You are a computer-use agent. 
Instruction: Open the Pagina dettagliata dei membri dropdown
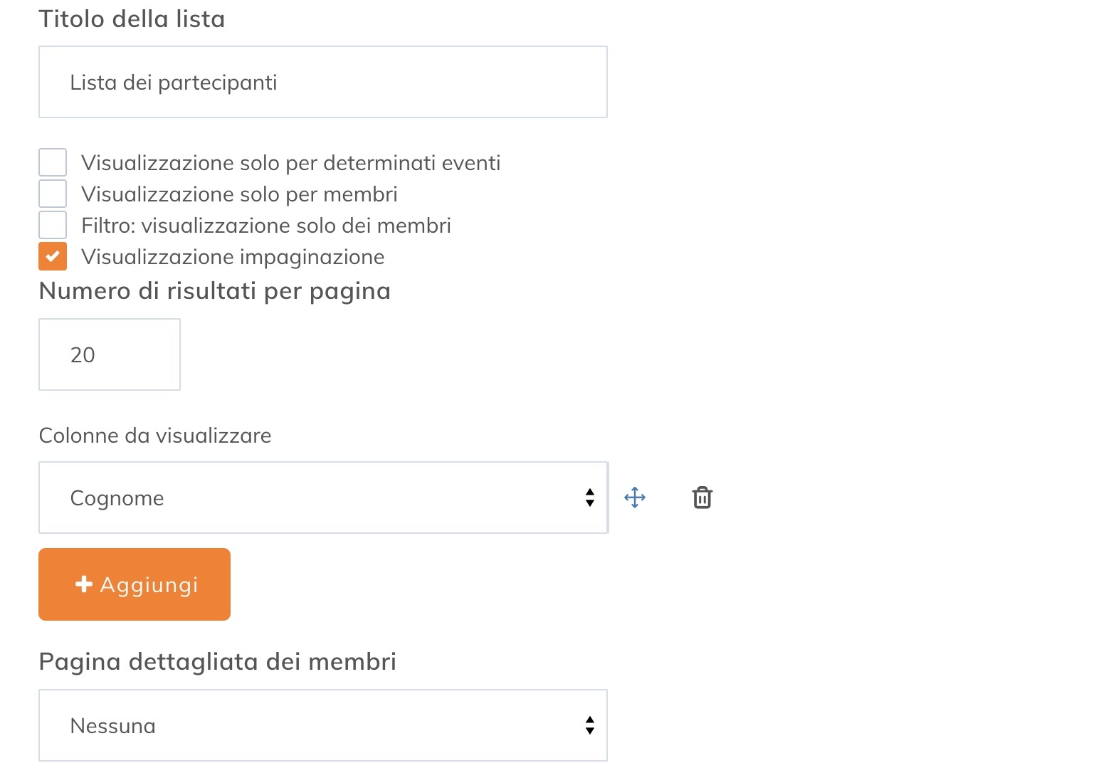pos(323,725)
